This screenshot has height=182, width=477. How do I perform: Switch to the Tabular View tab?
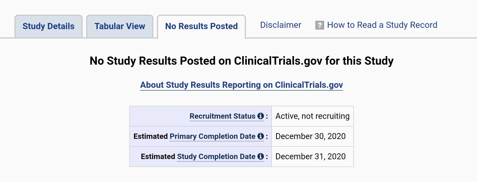pyautogui.click(x=120, y=26)
